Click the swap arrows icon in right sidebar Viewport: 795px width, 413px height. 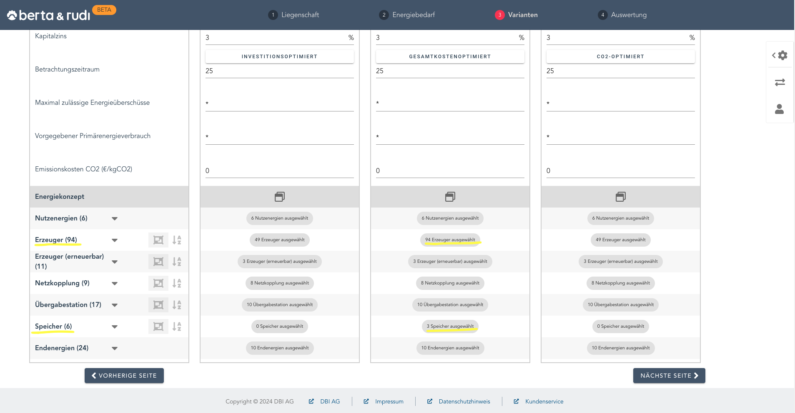[780, 82]
